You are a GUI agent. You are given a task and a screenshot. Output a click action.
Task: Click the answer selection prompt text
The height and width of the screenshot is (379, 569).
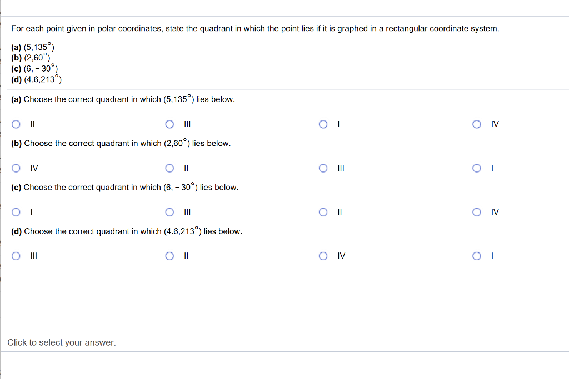pos(61,342)
